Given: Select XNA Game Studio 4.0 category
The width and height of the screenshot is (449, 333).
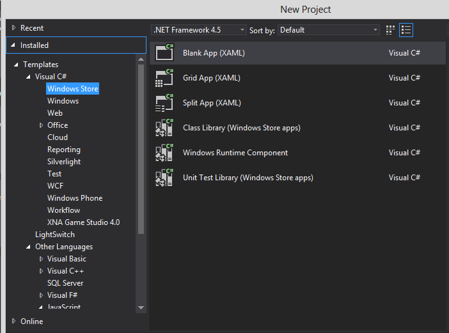Looking at the screenshot, I should 83,222.
